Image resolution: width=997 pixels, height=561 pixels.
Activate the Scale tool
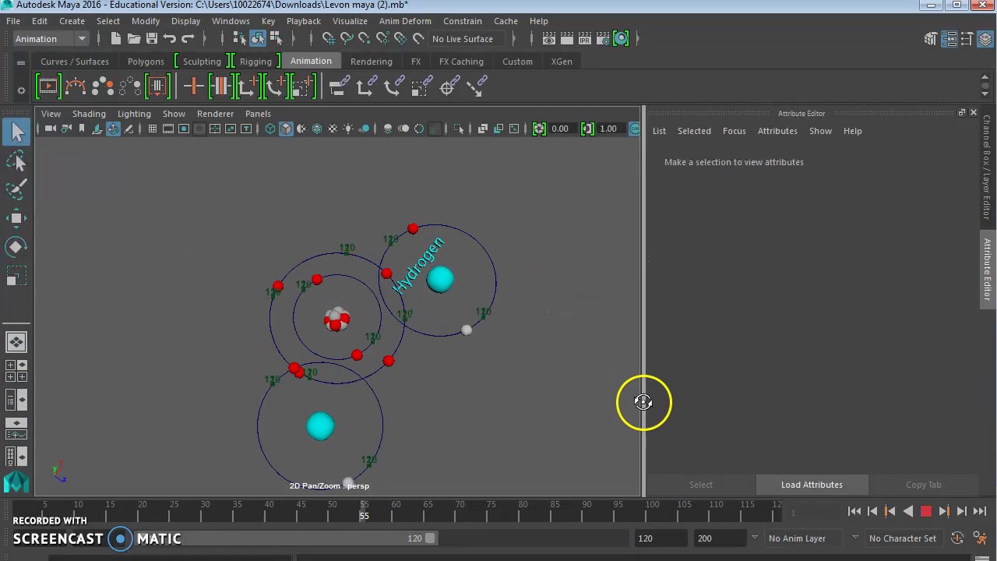point(17,276)
